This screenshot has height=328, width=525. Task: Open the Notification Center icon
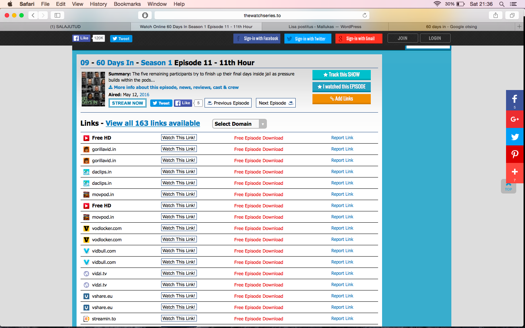(513, 4)
